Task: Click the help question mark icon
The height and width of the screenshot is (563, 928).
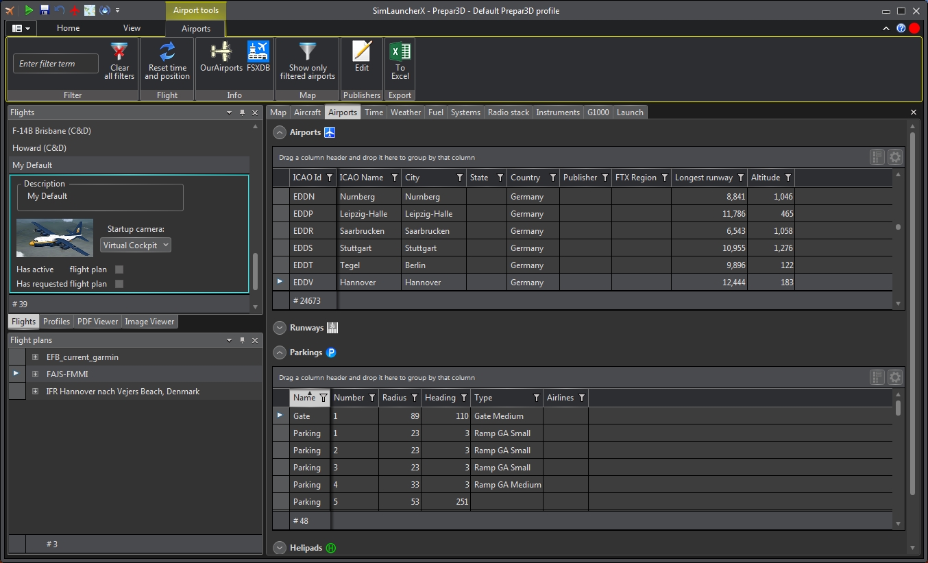Action: click(901, 28)
